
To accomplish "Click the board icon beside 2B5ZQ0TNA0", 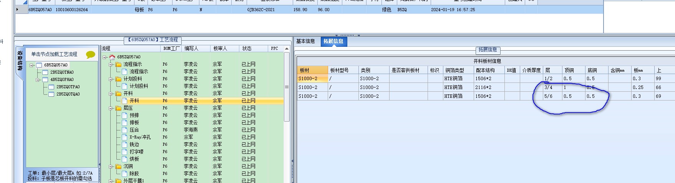I will [x=45, y=72].
